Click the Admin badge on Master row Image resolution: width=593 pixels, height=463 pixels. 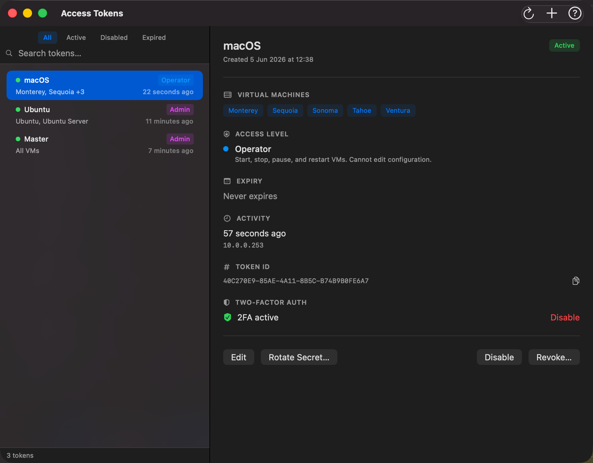coord(180,139)
